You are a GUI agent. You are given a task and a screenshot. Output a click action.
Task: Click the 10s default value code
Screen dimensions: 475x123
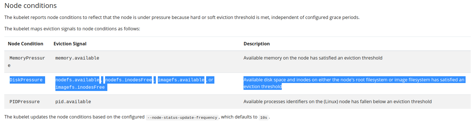(x=263, y=117)
